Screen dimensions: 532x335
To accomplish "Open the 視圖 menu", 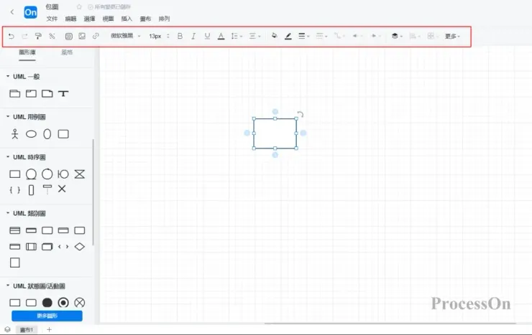I will pos(108,19).
